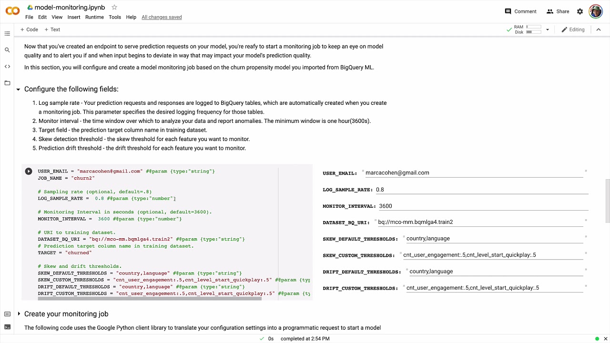Add a new Text cell
Image resolution: width=610 pixels, height=343 pixels.
[x=52, y=30]
